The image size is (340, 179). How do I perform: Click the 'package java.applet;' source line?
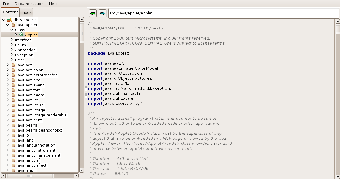(109, 53)
